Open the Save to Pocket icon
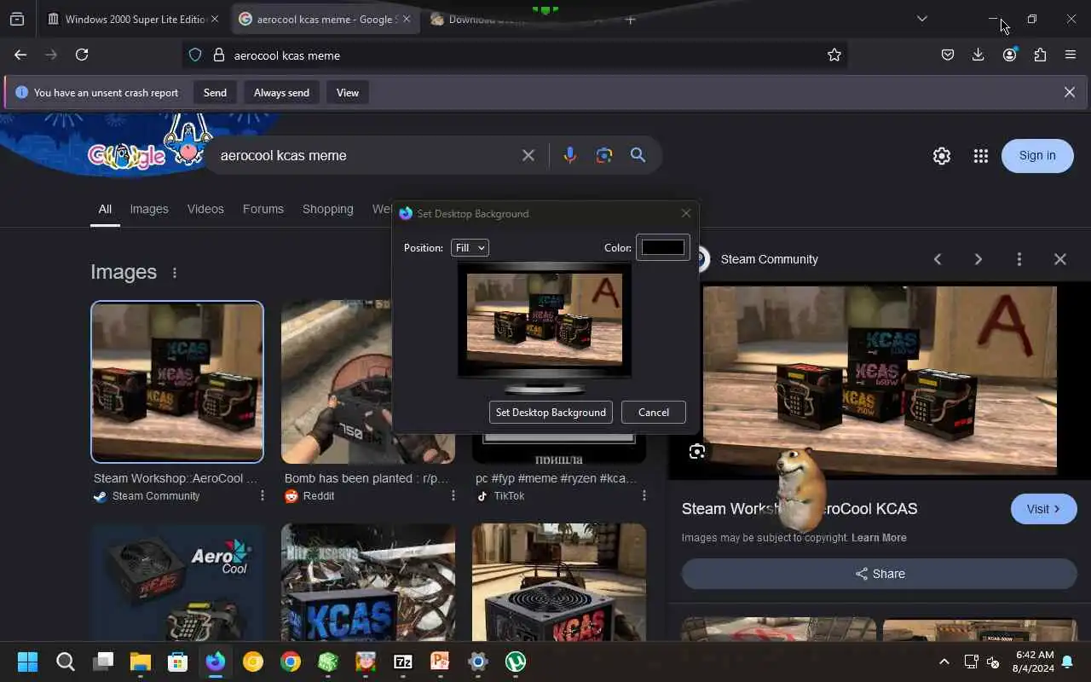 pyautogui.click(x=948, y=55)
